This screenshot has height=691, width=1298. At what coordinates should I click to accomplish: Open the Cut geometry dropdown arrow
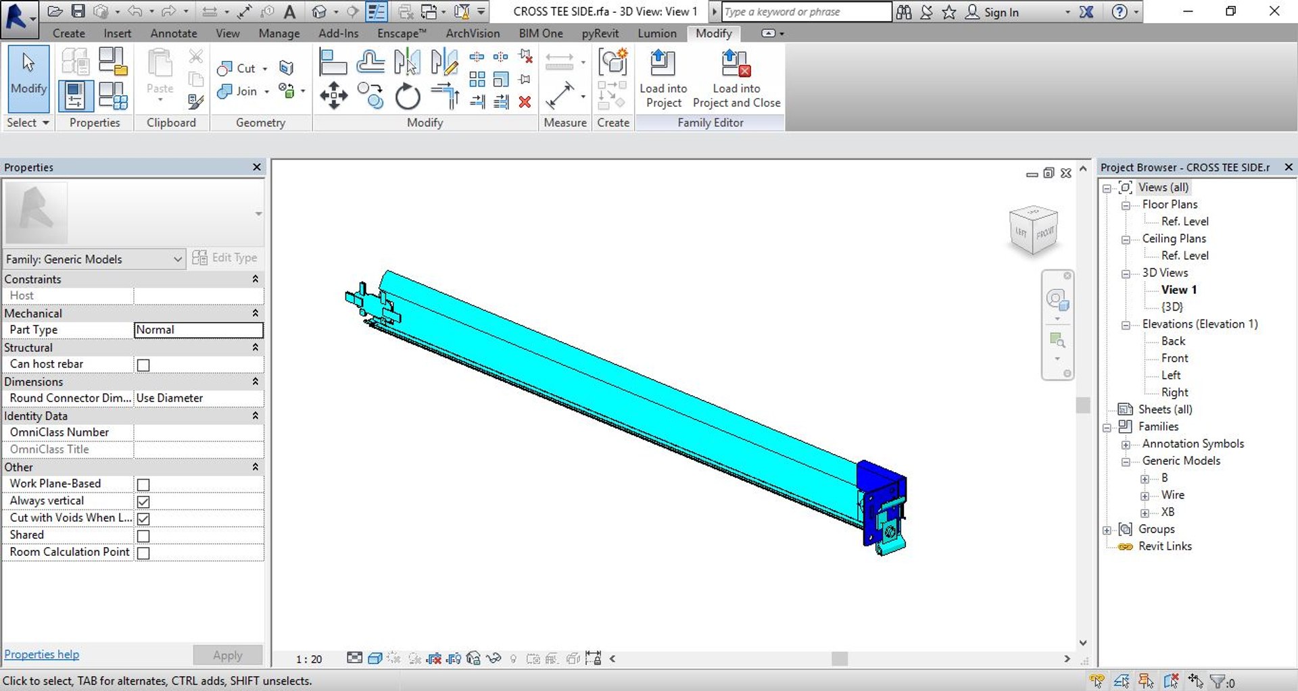point(265,69)
